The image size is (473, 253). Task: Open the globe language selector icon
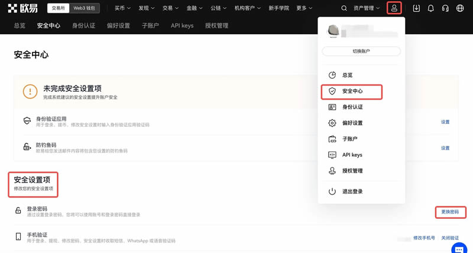click(x=459, y=8)
